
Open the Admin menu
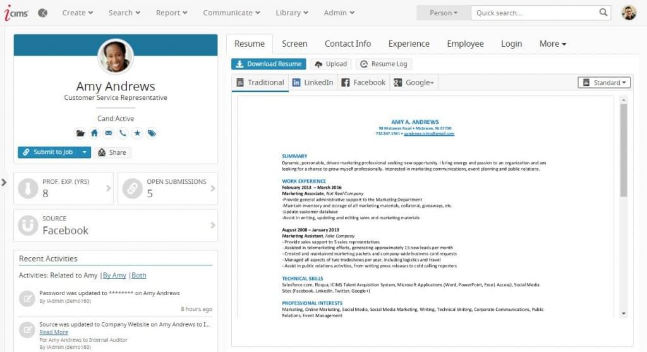click(x=339, y=13)
